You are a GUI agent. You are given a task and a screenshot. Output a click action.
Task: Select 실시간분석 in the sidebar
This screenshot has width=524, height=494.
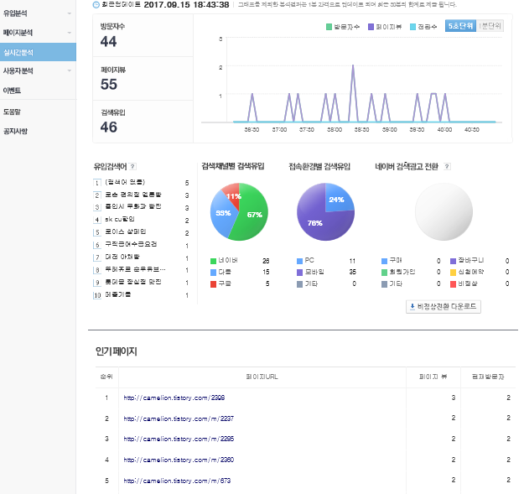pos(38,52)
